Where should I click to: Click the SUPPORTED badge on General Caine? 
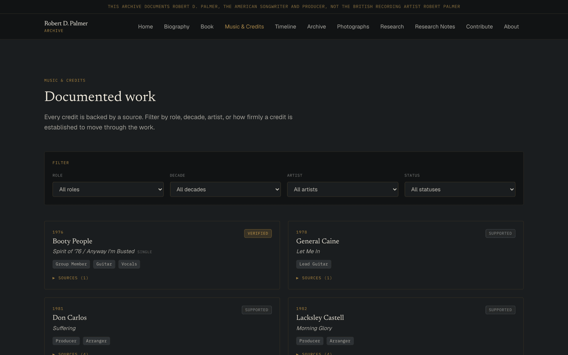pyautogui.click(x=500, y=233)
